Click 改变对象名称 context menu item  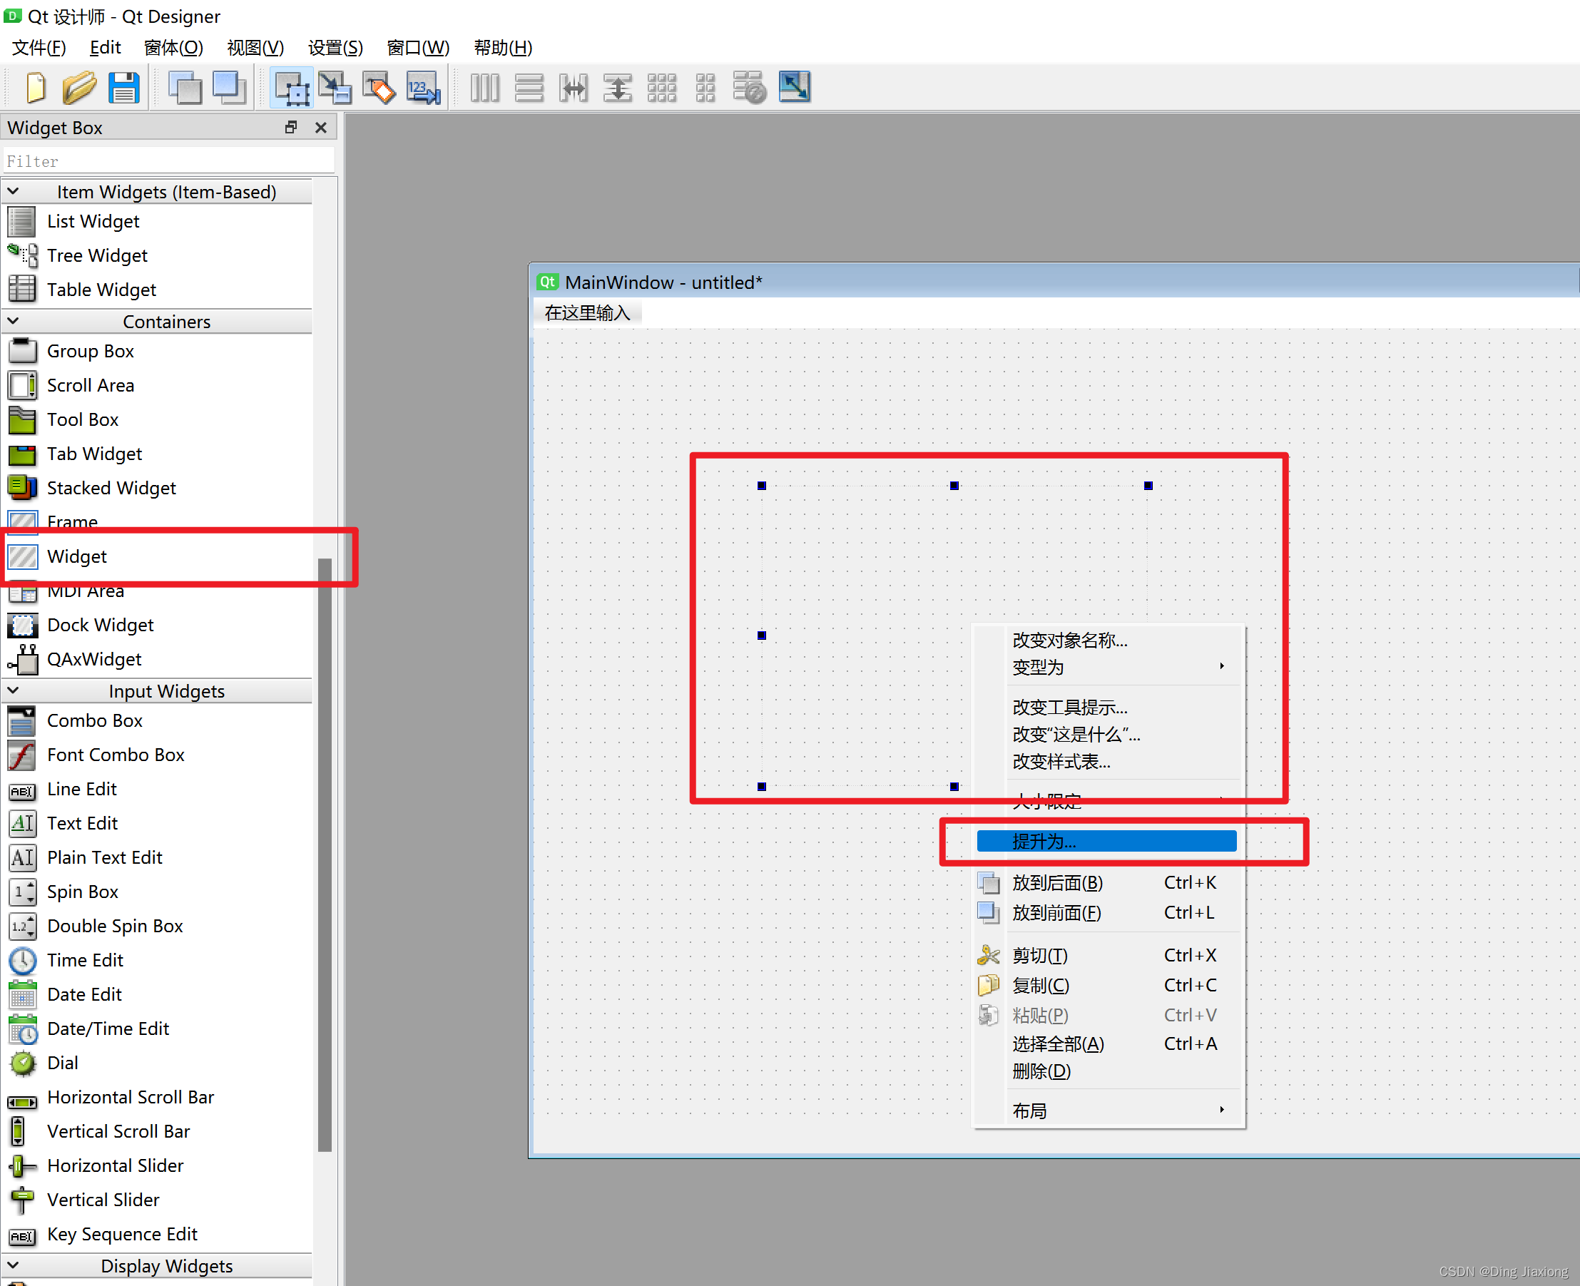click(1066, 641)
